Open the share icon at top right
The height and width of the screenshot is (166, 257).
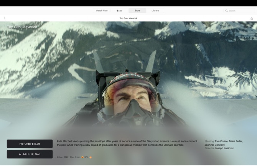(x=252, y=18)
